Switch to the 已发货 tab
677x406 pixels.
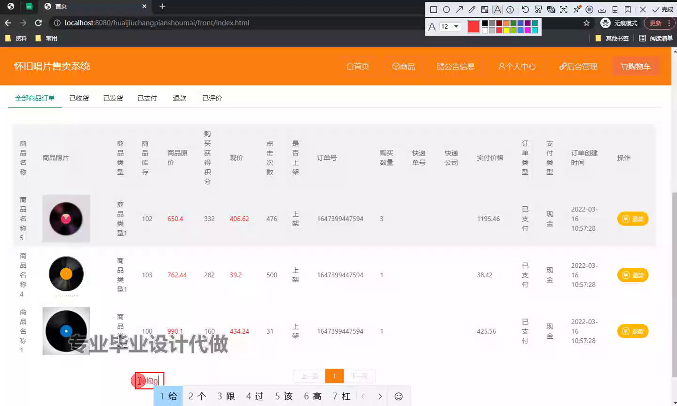click(113, 98)
